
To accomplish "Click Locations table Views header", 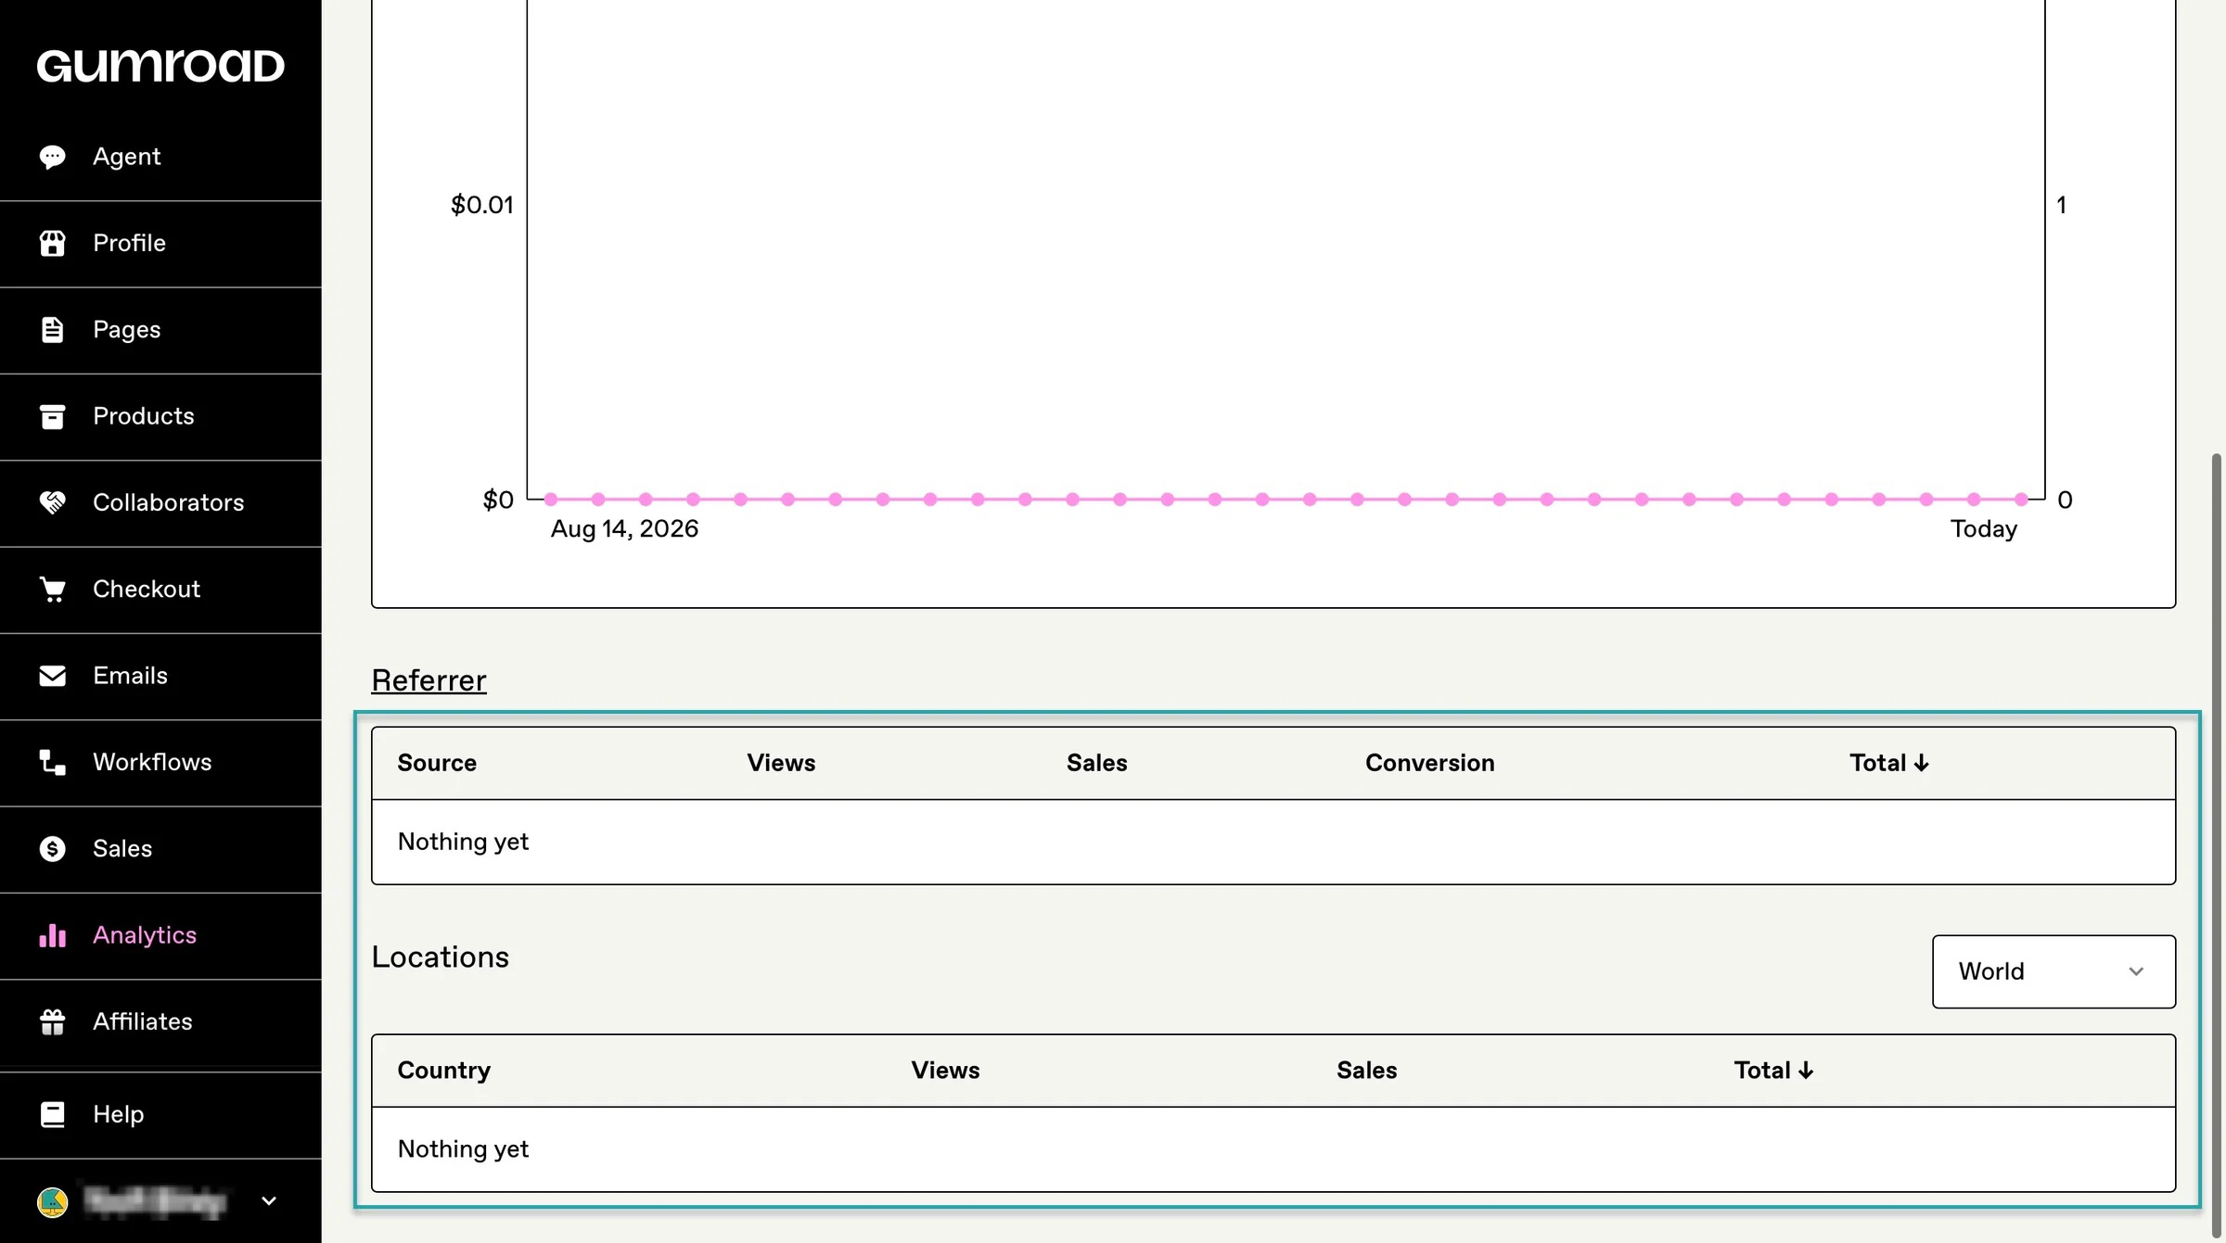I will [945, 1071].
